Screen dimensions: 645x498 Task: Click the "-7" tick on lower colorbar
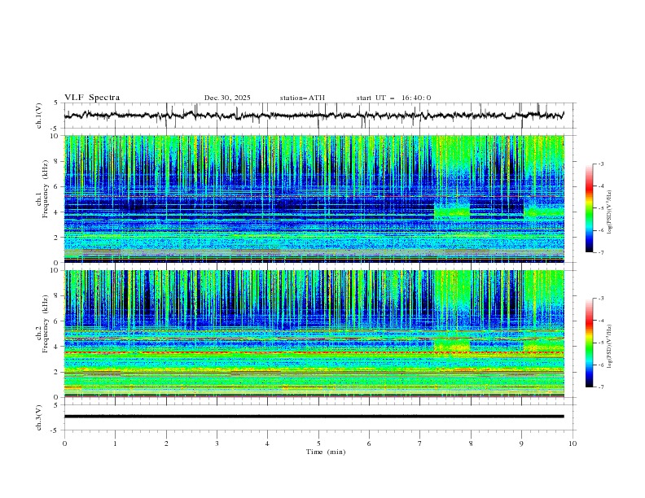click(600, 387)
